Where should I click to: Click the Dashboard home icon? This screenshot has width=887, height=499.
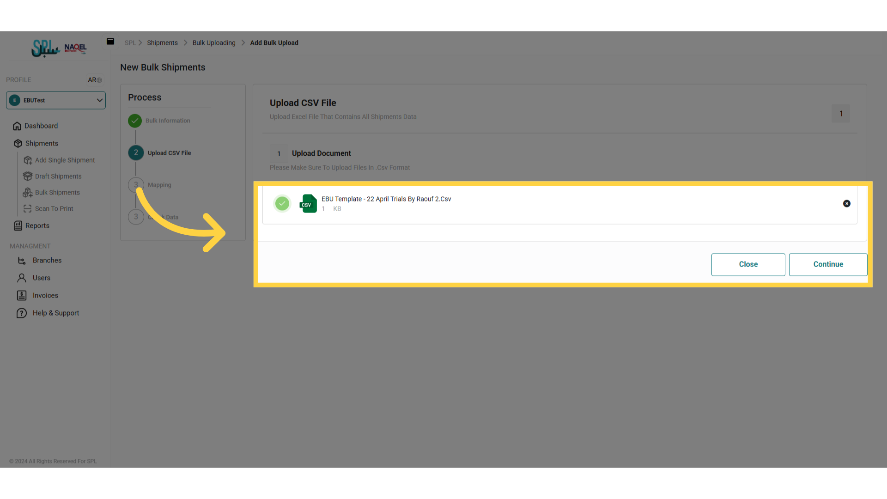(x=17, y=126)
